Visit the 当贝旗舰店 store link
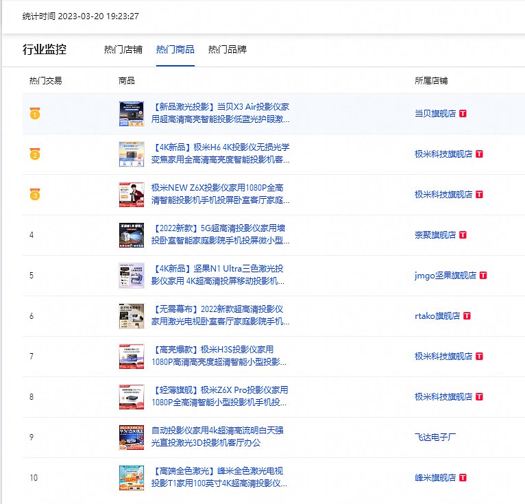The height and width of the screenshot is (504, 525). point(435,114)
